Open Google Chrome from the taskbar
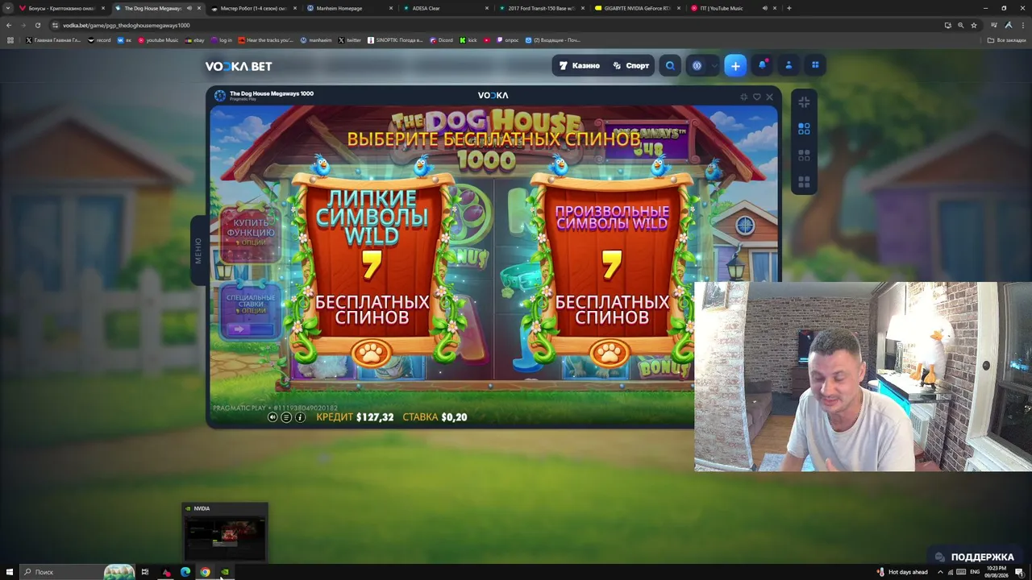Screen dimensions: 1032x580 205,572
